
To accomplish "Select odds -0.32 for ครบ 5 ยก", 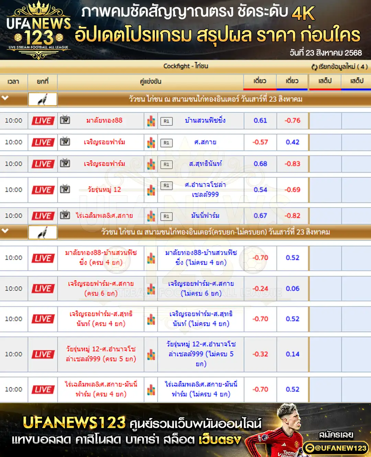I will coord(260,354).
